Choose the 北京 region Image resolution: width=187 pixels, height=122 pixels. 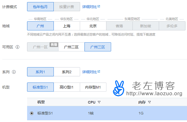point(93,26)
